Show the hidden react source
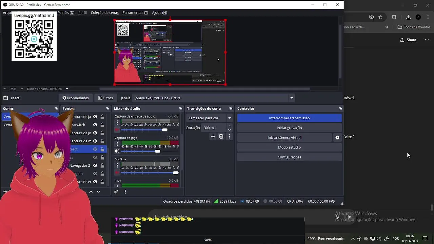This screenshot has width=434, height=244. [x=95, y=149]
